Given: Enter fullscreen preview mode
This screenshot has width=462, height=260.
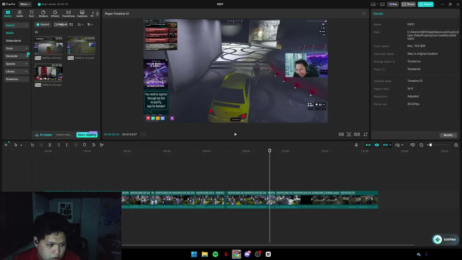Looking at the screenshot, I should [365, 134].
